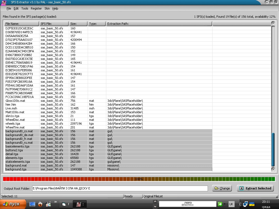Select the FCC6C09AC18EFD1A file row

pos(108,97)
